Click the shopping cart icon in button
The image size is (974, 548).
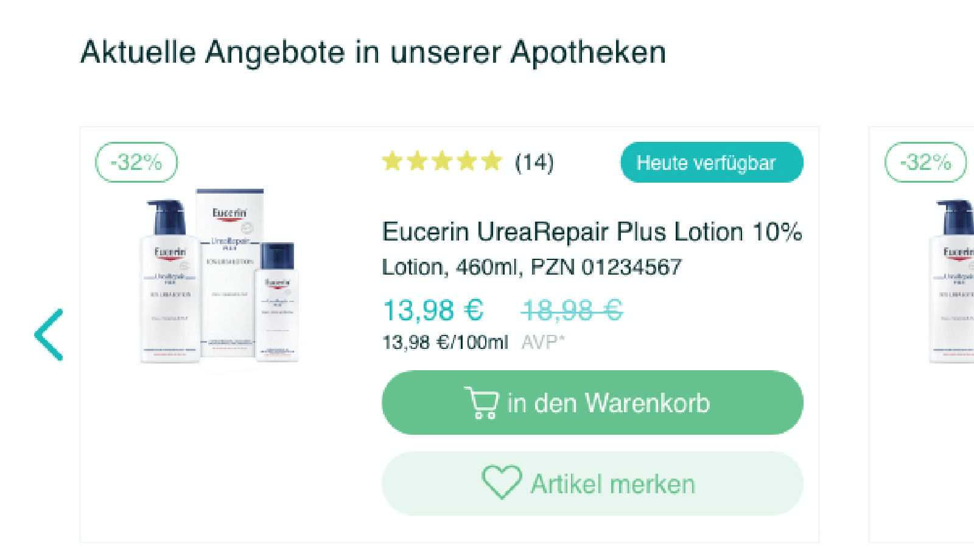click(482, 402)
